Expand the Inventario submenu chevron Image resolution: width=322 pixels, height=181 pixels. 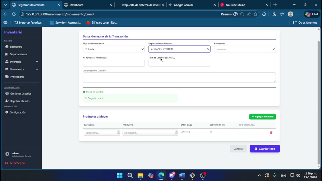37,62
